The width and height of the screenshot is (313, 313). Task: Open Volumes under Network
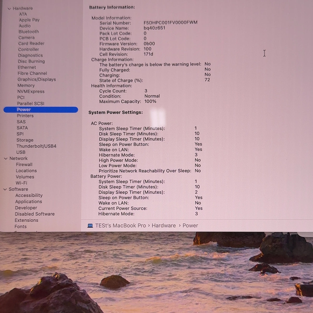[x=25, y=177]
